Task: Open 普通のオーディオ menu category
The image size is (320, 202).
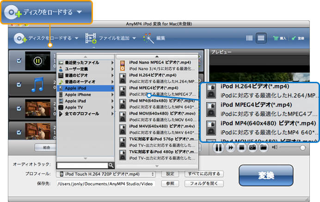Action: tap(86, 82)
